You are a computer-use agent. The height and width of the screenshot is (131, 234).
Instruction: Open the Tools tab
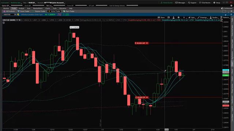(54, 8)
